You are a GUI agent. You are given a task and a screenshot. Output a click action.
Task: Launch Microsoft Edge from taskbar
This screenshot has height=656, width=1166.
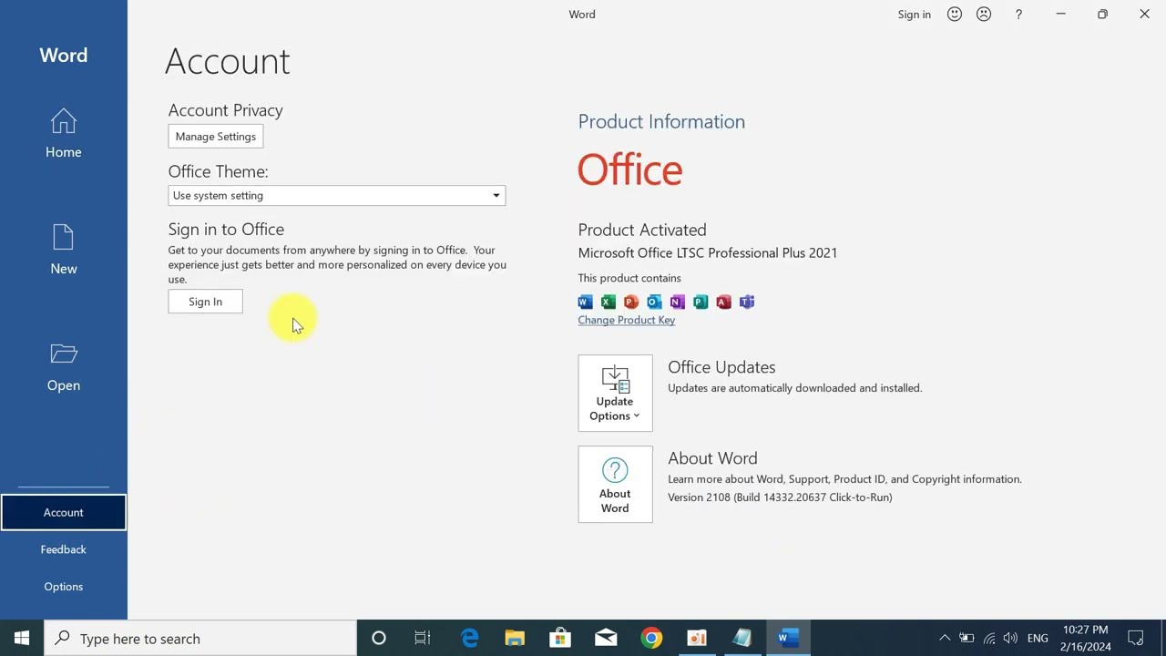tap(469, 638)
